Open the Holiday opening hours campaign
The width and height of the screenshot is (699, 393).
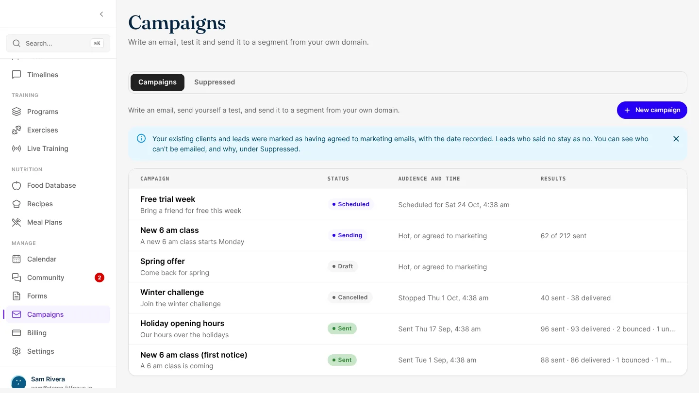coord(408,329)
